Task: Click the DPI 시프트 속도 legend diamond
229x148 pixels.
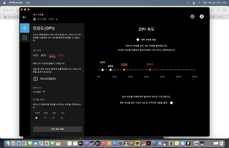Action: tap(138, 39)
